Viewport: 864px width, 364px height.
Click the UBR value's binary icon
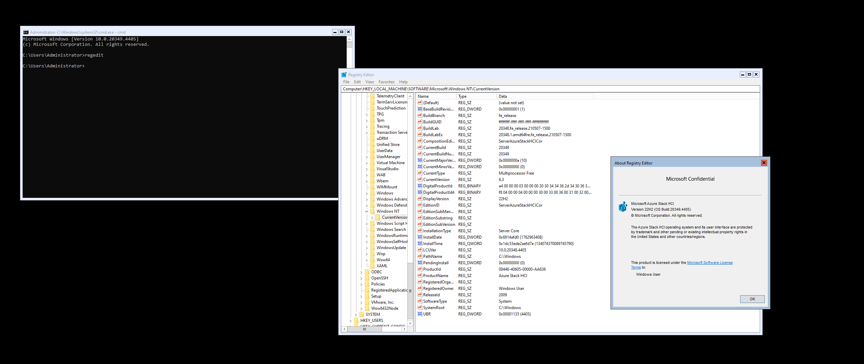click(x=420, y=314)
